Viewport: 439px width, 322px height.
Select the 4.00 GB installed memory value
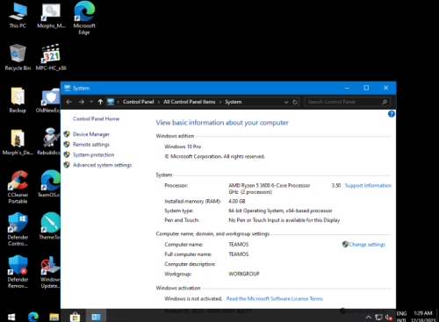(x=237, y=201)
